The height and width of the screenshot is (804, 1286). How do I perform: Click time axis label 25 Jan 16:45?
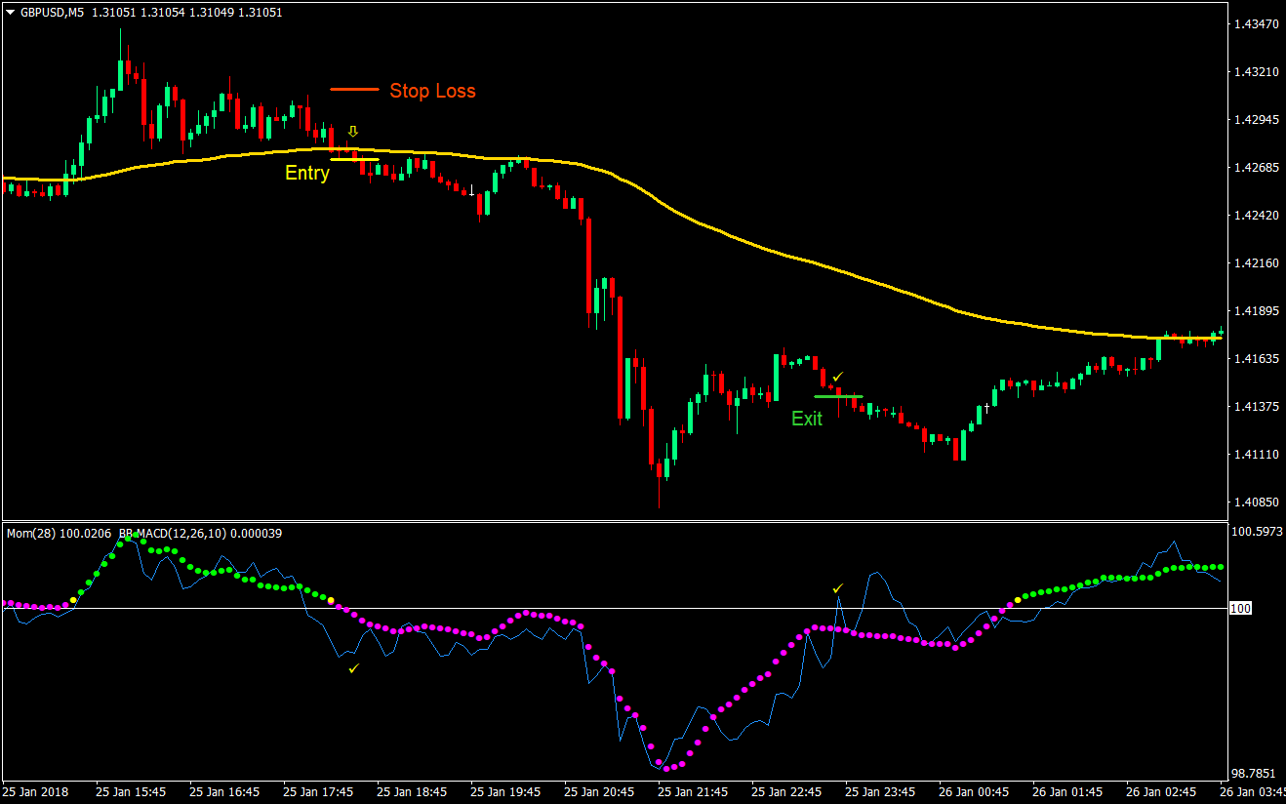pos(224,791)
